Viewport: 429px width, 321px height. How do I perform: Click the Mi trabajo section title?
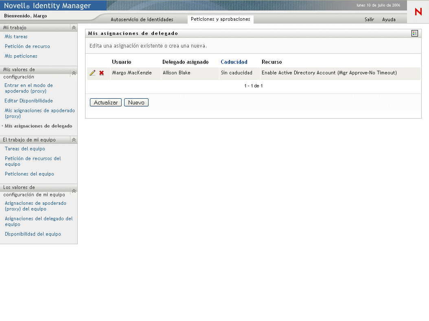(15, 28)
